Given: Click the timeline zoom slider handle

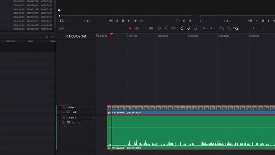Looking at the screenshot, I should tap(254, 28).
